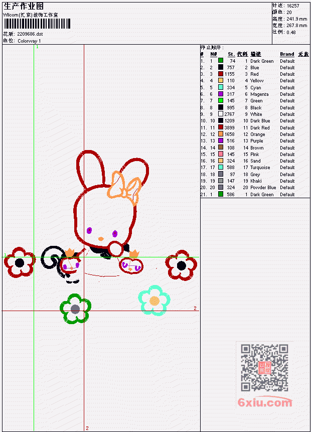Click the red flower at far right
The width and height of the screenshot is (311, 432).
(181, 265)
